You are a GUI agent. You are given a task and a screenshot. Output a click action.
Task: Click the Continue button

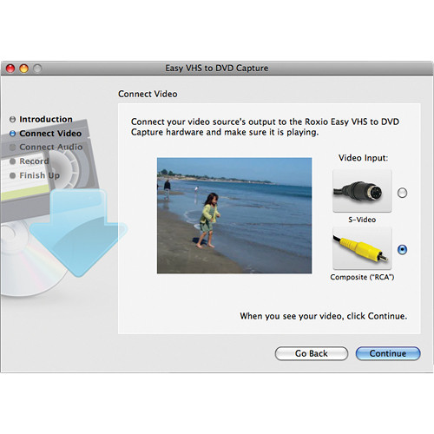pos(388,353)
